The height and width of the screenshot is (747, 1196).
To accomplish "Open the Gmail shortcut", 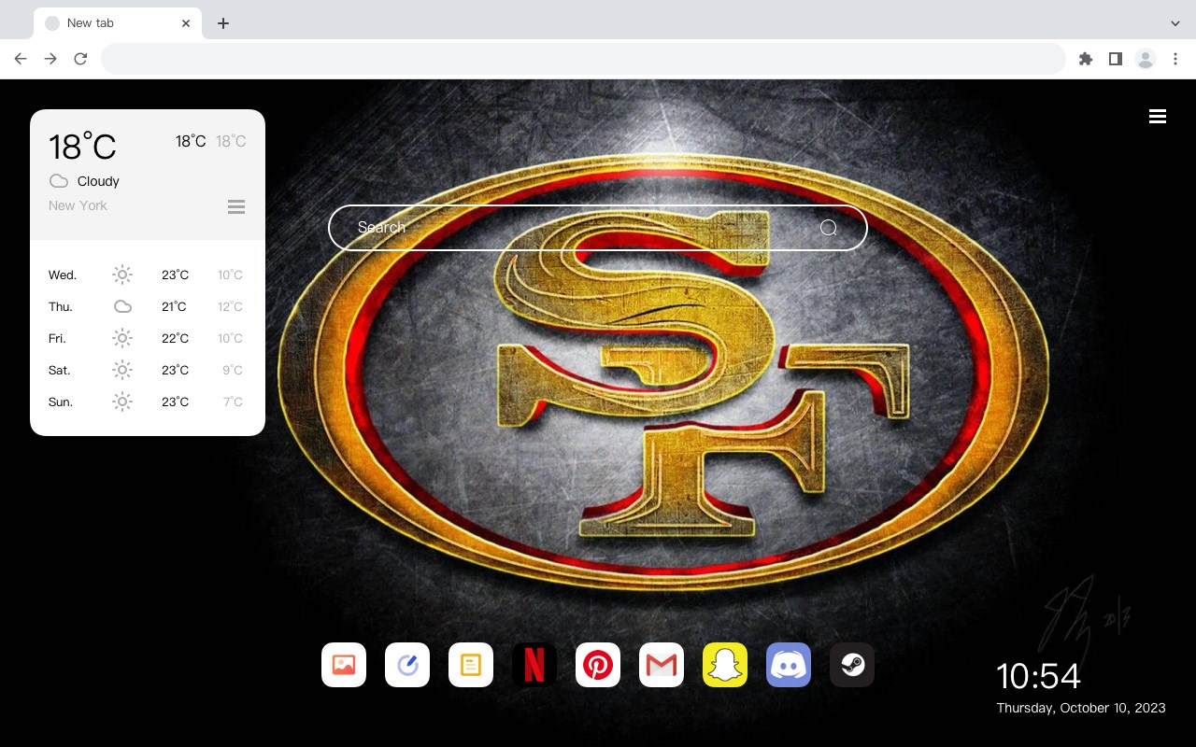I will (662, 665).
